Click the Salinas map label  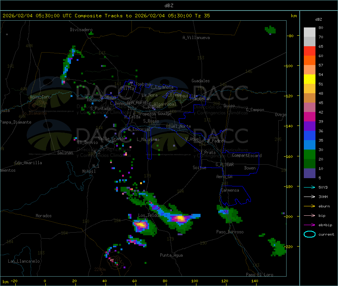pyautogui.click(x=65, y=153)
